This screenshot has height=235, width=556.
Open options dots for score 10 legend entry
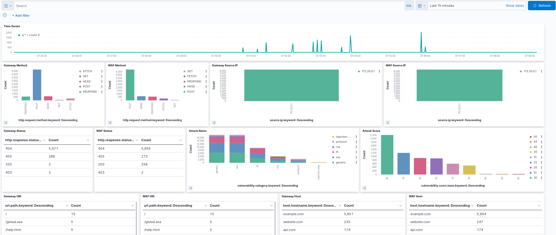click(541, 173)
